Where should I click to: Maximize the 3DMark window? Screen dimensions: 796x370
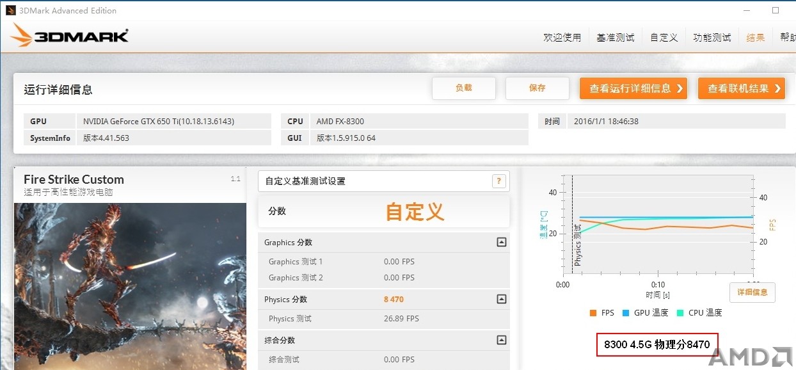(x=776, y=10)
